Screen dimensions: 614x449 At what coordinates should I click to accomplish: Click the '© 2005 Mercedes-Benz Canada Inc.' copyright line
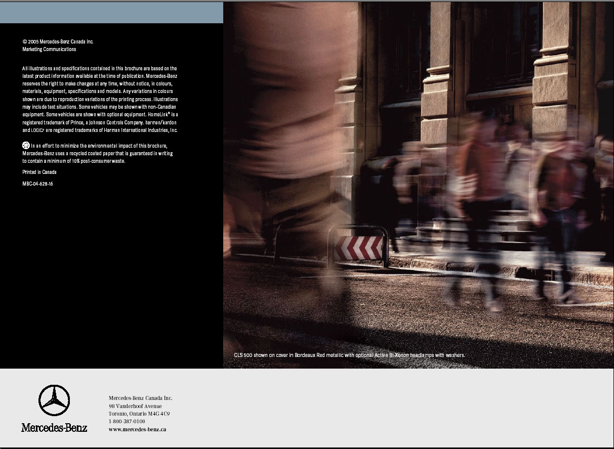(x=58, y=42)
